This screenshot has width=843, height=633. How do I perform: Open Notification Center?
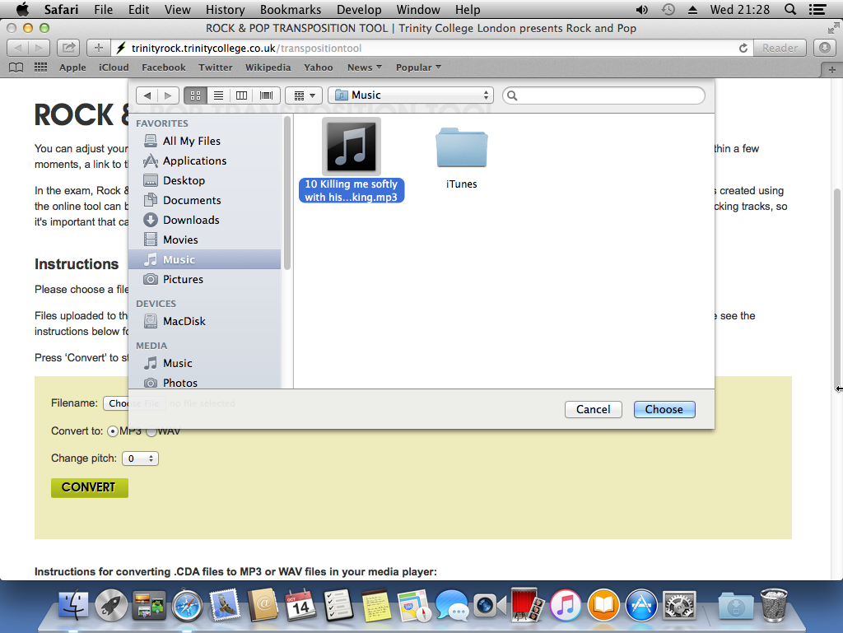coord(817,10)
